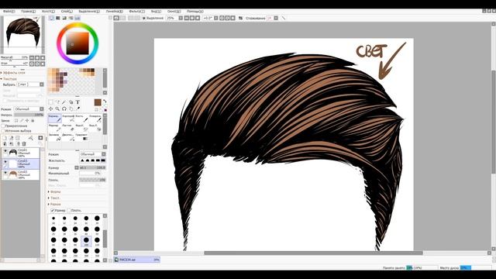Screen dimensions: 496x279
Task: Select the highlighted 100 brush size preset
Action: point(86,241)
